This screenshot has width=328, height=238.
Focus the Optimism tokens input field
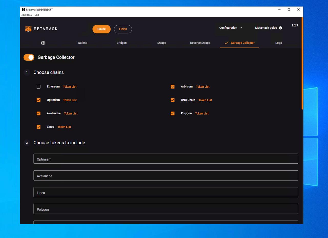point(166,159)
